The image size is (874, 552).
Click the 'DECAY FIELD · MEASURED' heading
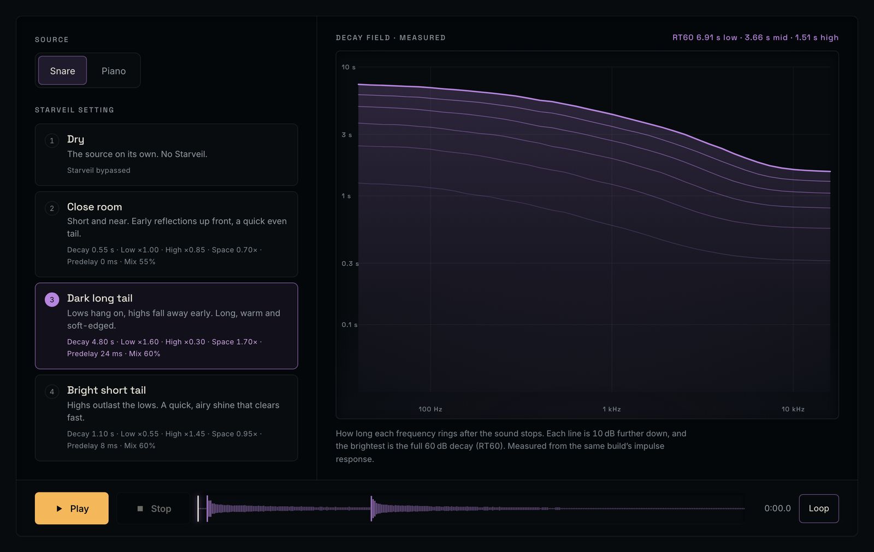[x=391, y=38]
